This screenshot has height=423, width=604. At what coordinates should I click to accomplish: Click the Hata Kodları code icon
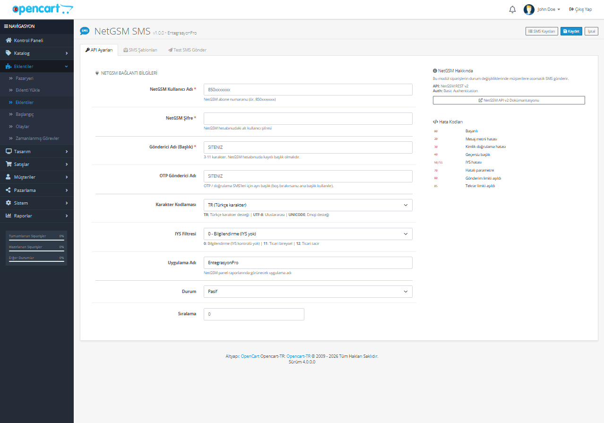pos(435,121)
